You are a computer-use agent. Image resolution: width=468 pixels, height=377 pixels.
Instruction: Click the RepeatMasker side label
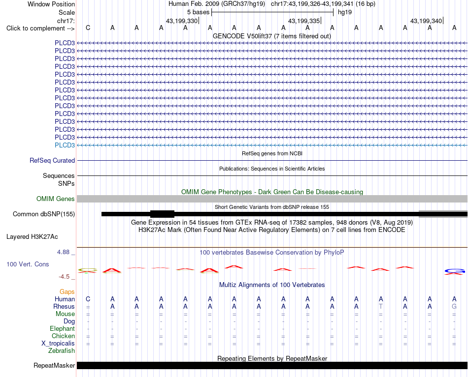coord(54,365)
